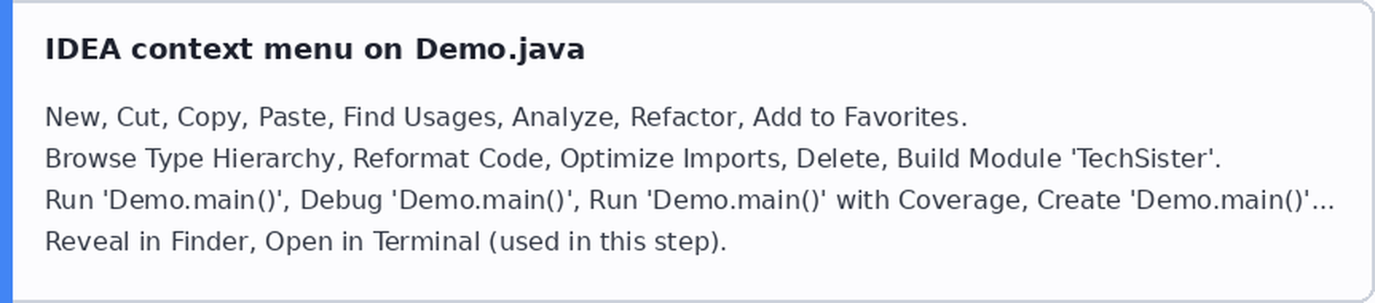Click 'Reformat Code' text
Image resolution: width=1375 pixels, height=303 pixels.
click(x=448, y=159)
